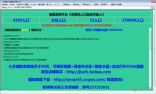Click outer page scrollbar down arrow
Viewport: 156px width, 94px height.
tap(154, 89)
